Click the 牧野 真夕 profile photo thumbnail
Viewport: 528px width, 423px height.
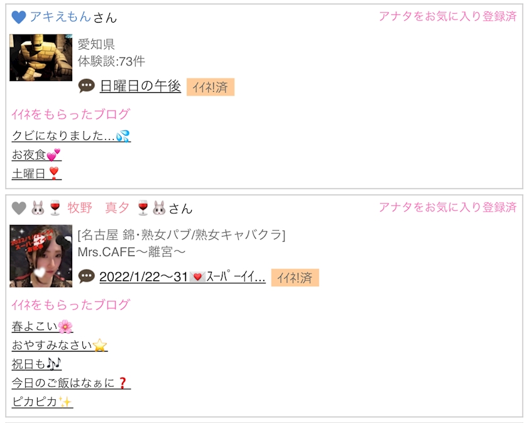41,256
